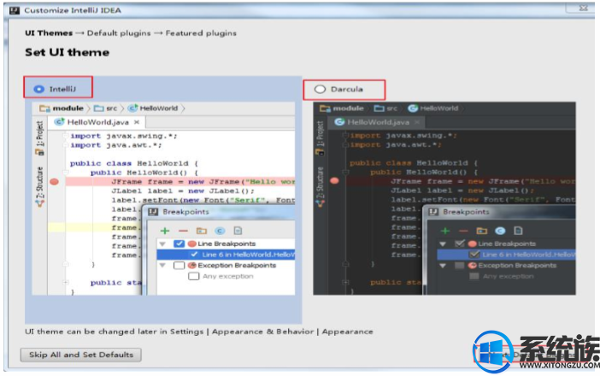Toggle Line Breakpoints checkbox in light preview
The width and height of the screenshot is (600, 376).
tap(179, 244)
